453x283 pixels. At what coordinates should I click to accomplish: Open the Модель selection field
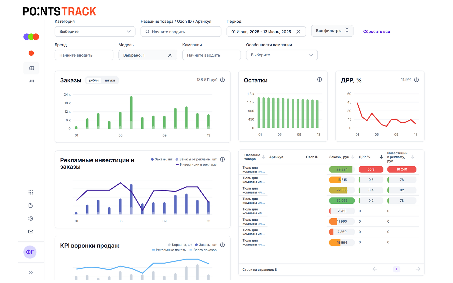(x=148, y=55)
